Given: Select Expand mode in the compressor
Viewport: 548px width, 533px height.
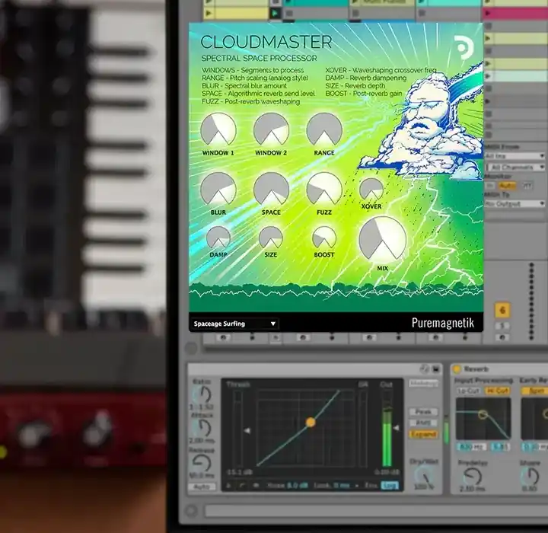Looking at the screenshot, I should click(x=423, y=434).
